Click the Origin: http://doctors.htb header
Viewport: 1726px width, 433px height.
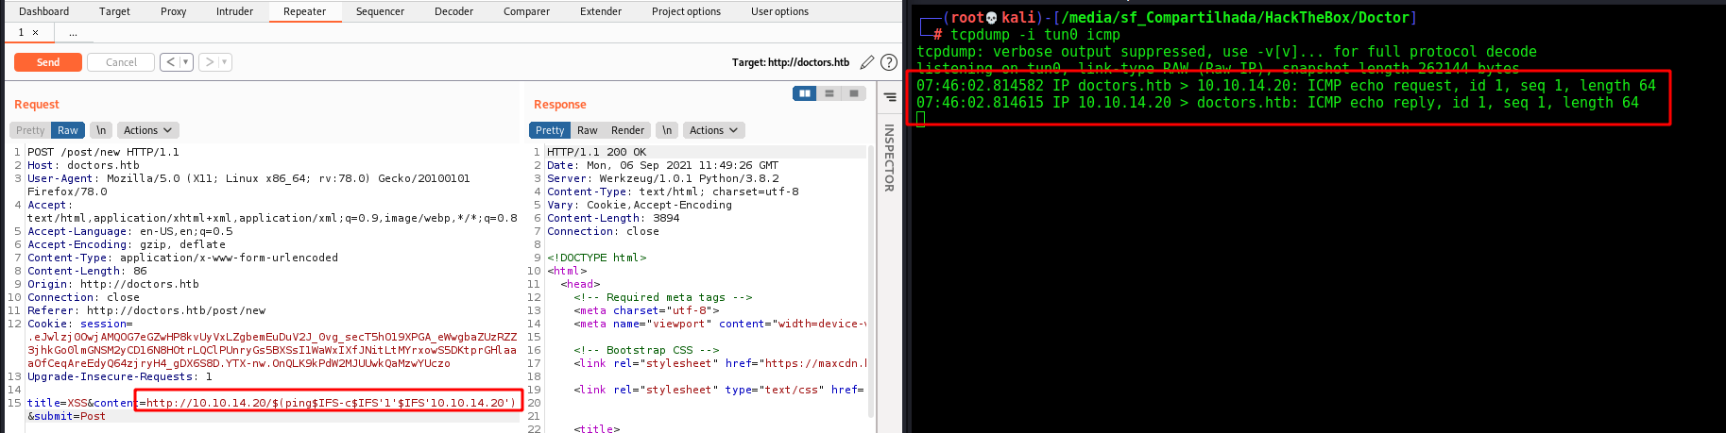coord(113,284)
